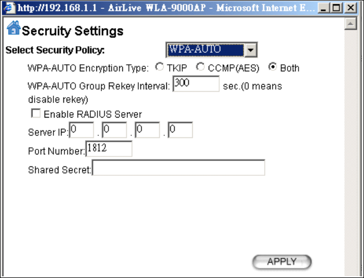Image resolution: width=364 pixels, height=278 pixels.
Task: Click the Group Rekey Interval field
Action: point(196,84)
